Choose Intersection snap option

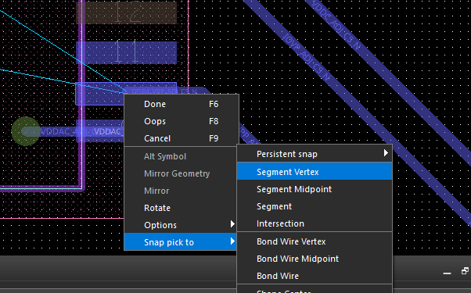point(315,223)
